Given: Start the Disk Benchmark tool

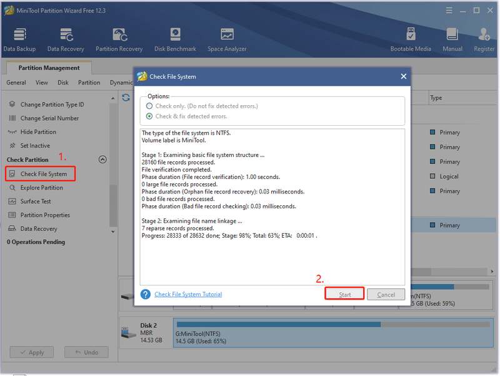Looking at the screenshot, I should [175, 39].
